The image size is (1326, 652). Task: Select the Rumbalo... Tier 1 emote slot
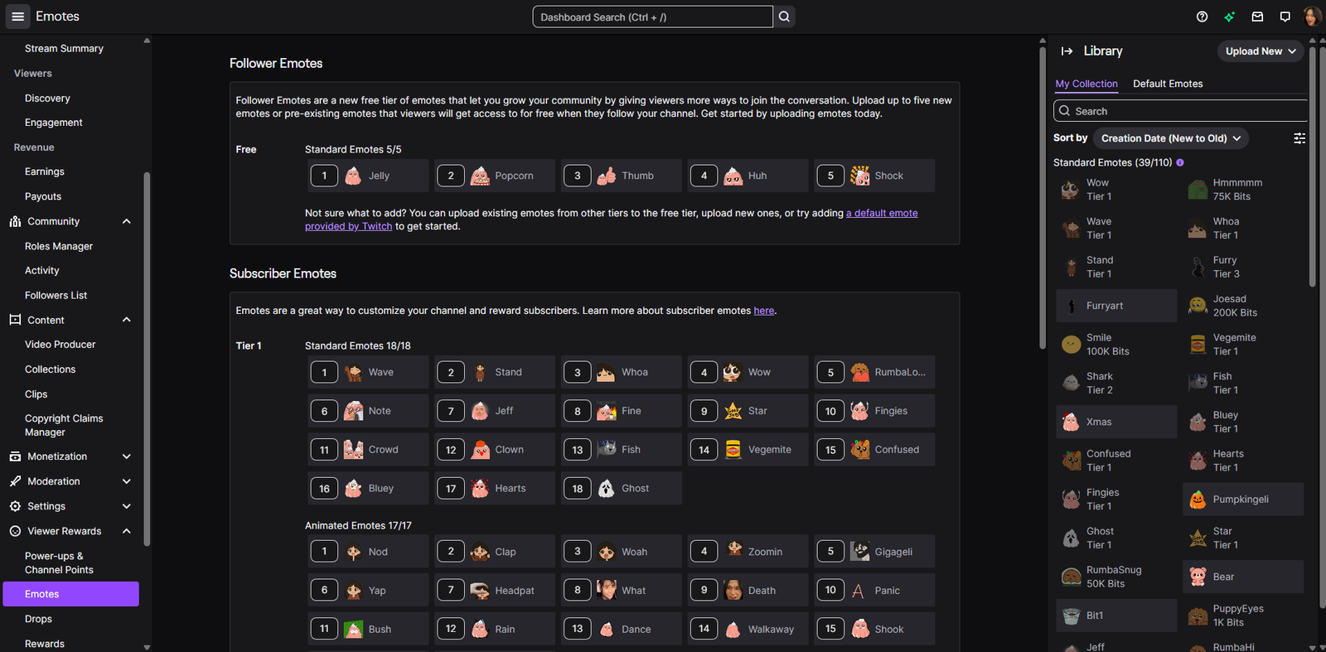point(874,372)
